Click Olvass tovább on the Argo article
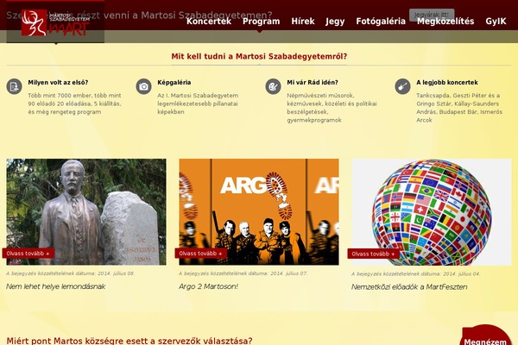The image size is (518, 345). 201,254
